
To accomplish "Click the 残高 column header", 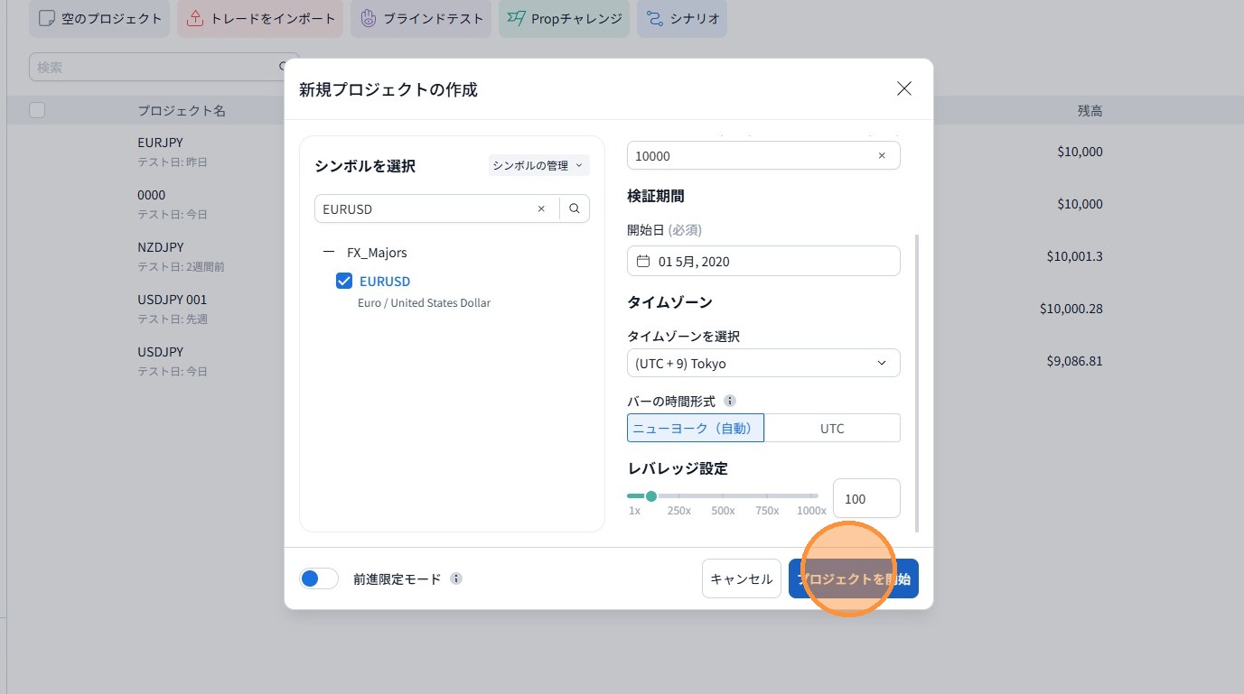I will click(x=1090, y=110).
